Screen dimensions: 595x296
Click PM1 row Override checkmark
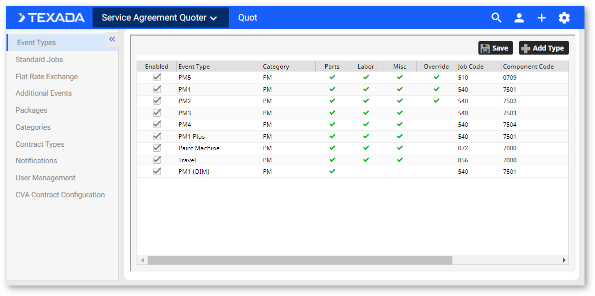coord(436,89)
